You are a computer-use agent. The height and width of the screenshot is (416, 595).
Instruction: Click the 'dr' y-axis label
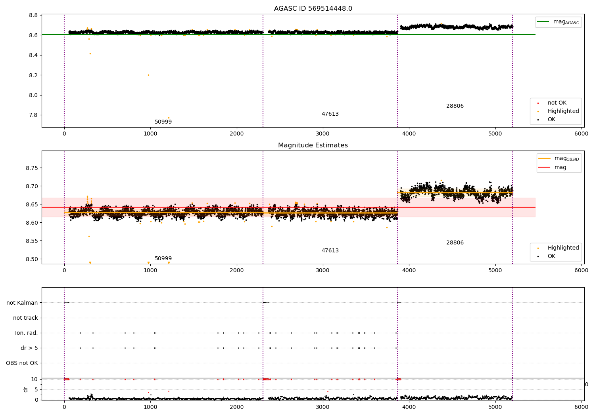26,389
